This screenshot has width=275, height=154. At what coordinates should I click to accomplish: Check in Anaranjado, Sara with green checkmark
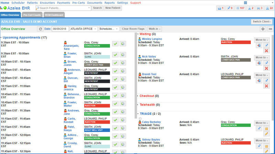pyautogui.click(x=115, y=44)
